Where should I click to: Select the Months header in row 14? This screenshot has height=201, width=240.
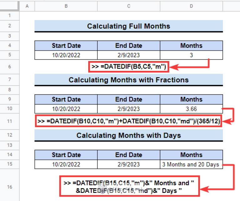click(x=191, y=155)
